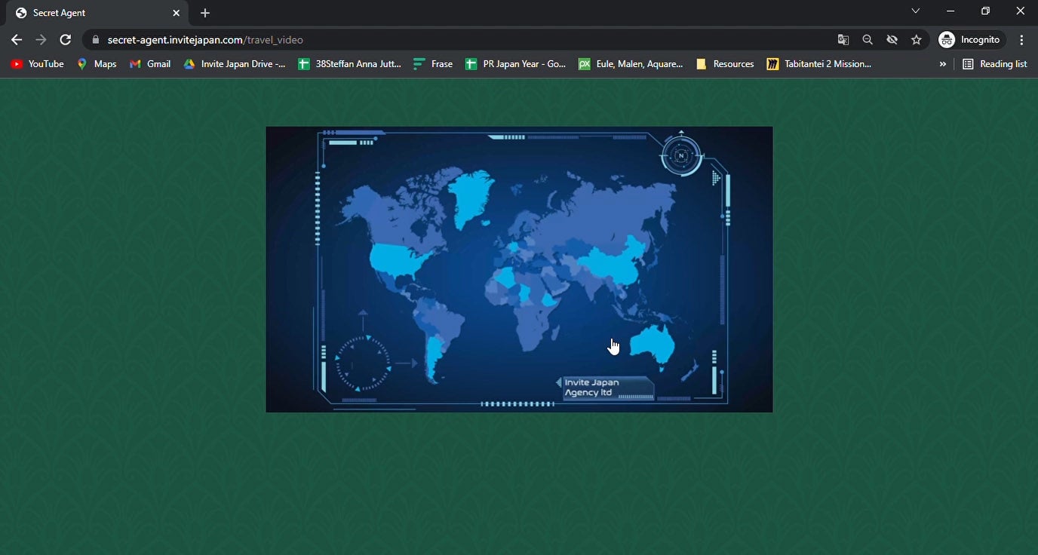Show more bookmarks with the double chevron
This screenshot has height=555, width=1038.
[942, 64]
